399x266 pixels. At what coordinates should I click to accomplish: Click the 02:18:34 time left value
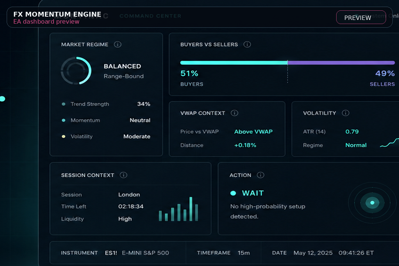[x=131, y=207]
